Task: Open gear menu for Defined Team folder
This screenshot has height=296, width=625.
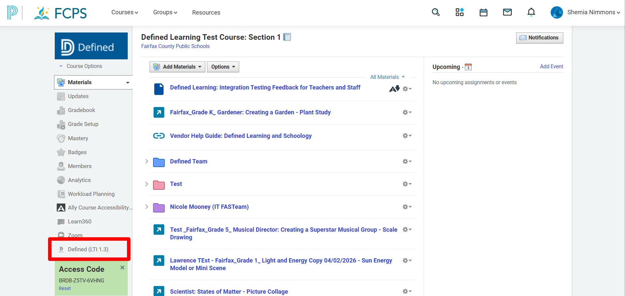Action: click(x=407, y=161)
